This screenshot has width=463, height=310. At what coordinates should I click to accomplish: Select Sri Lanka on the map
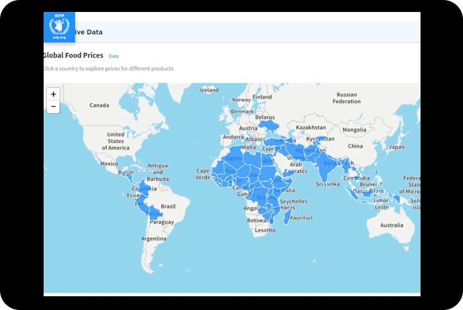click(x=328, y=184)
